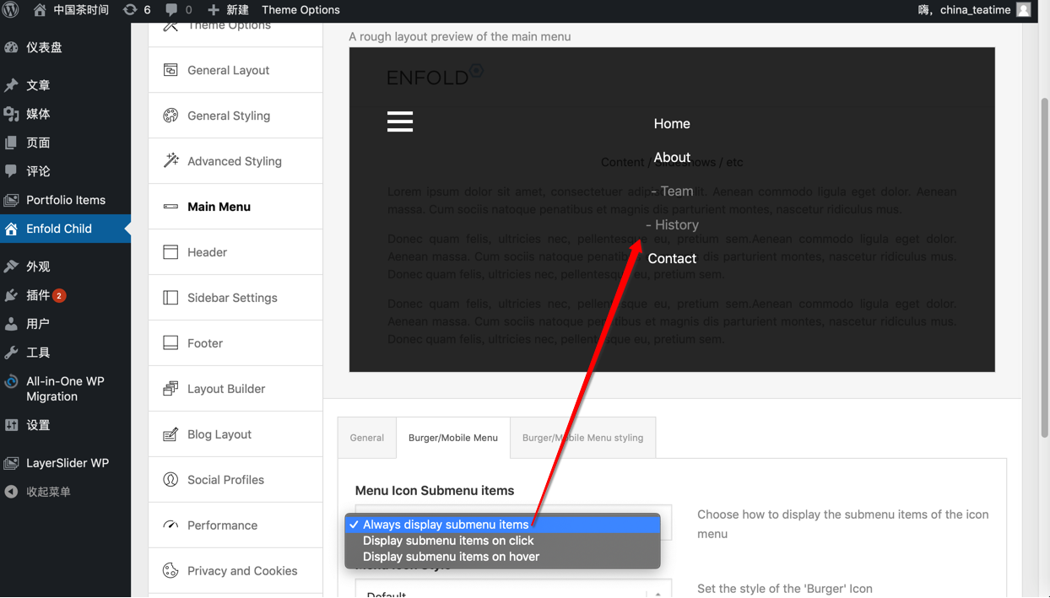This screenshot has width=1050, height=598.
Task: Open 插件 plugins menu
Action: (x=65, y=295)
